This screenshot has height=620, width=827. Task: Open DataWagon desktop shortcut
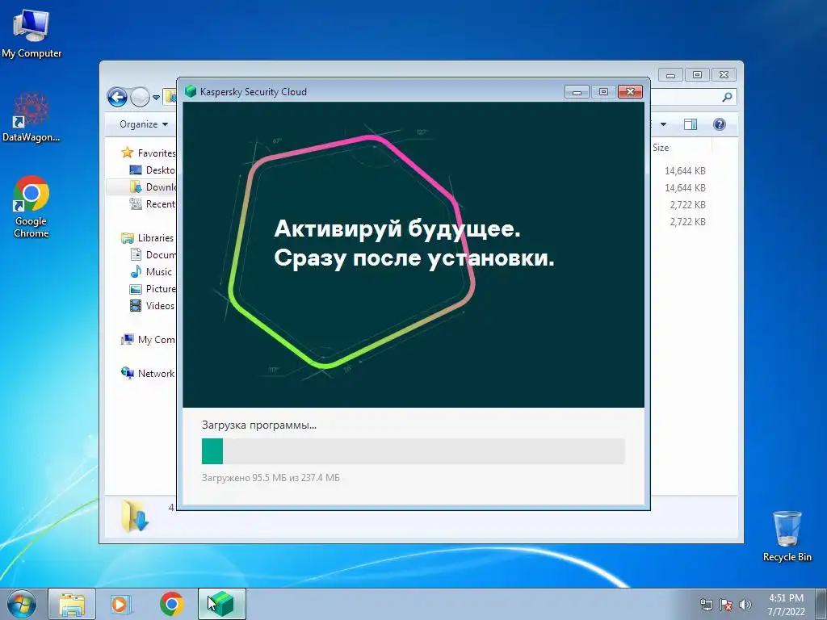tap(31, 117)
